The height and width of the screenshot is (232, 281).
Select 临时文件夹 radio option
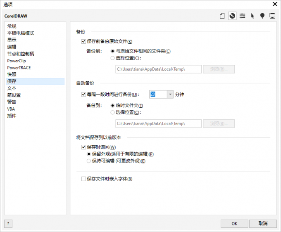[x=112, y=106]
